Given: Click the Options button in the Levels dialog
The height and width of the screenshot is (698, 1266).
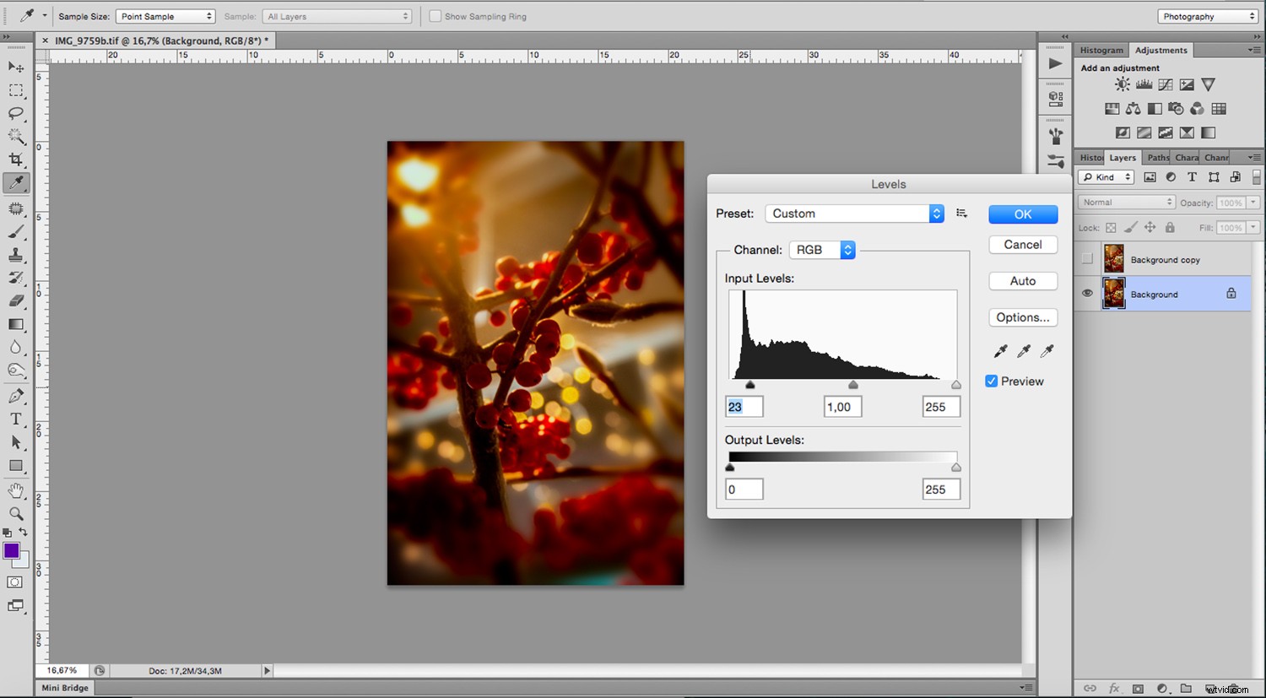Looking at the screenshot, I should point(1022,317).
